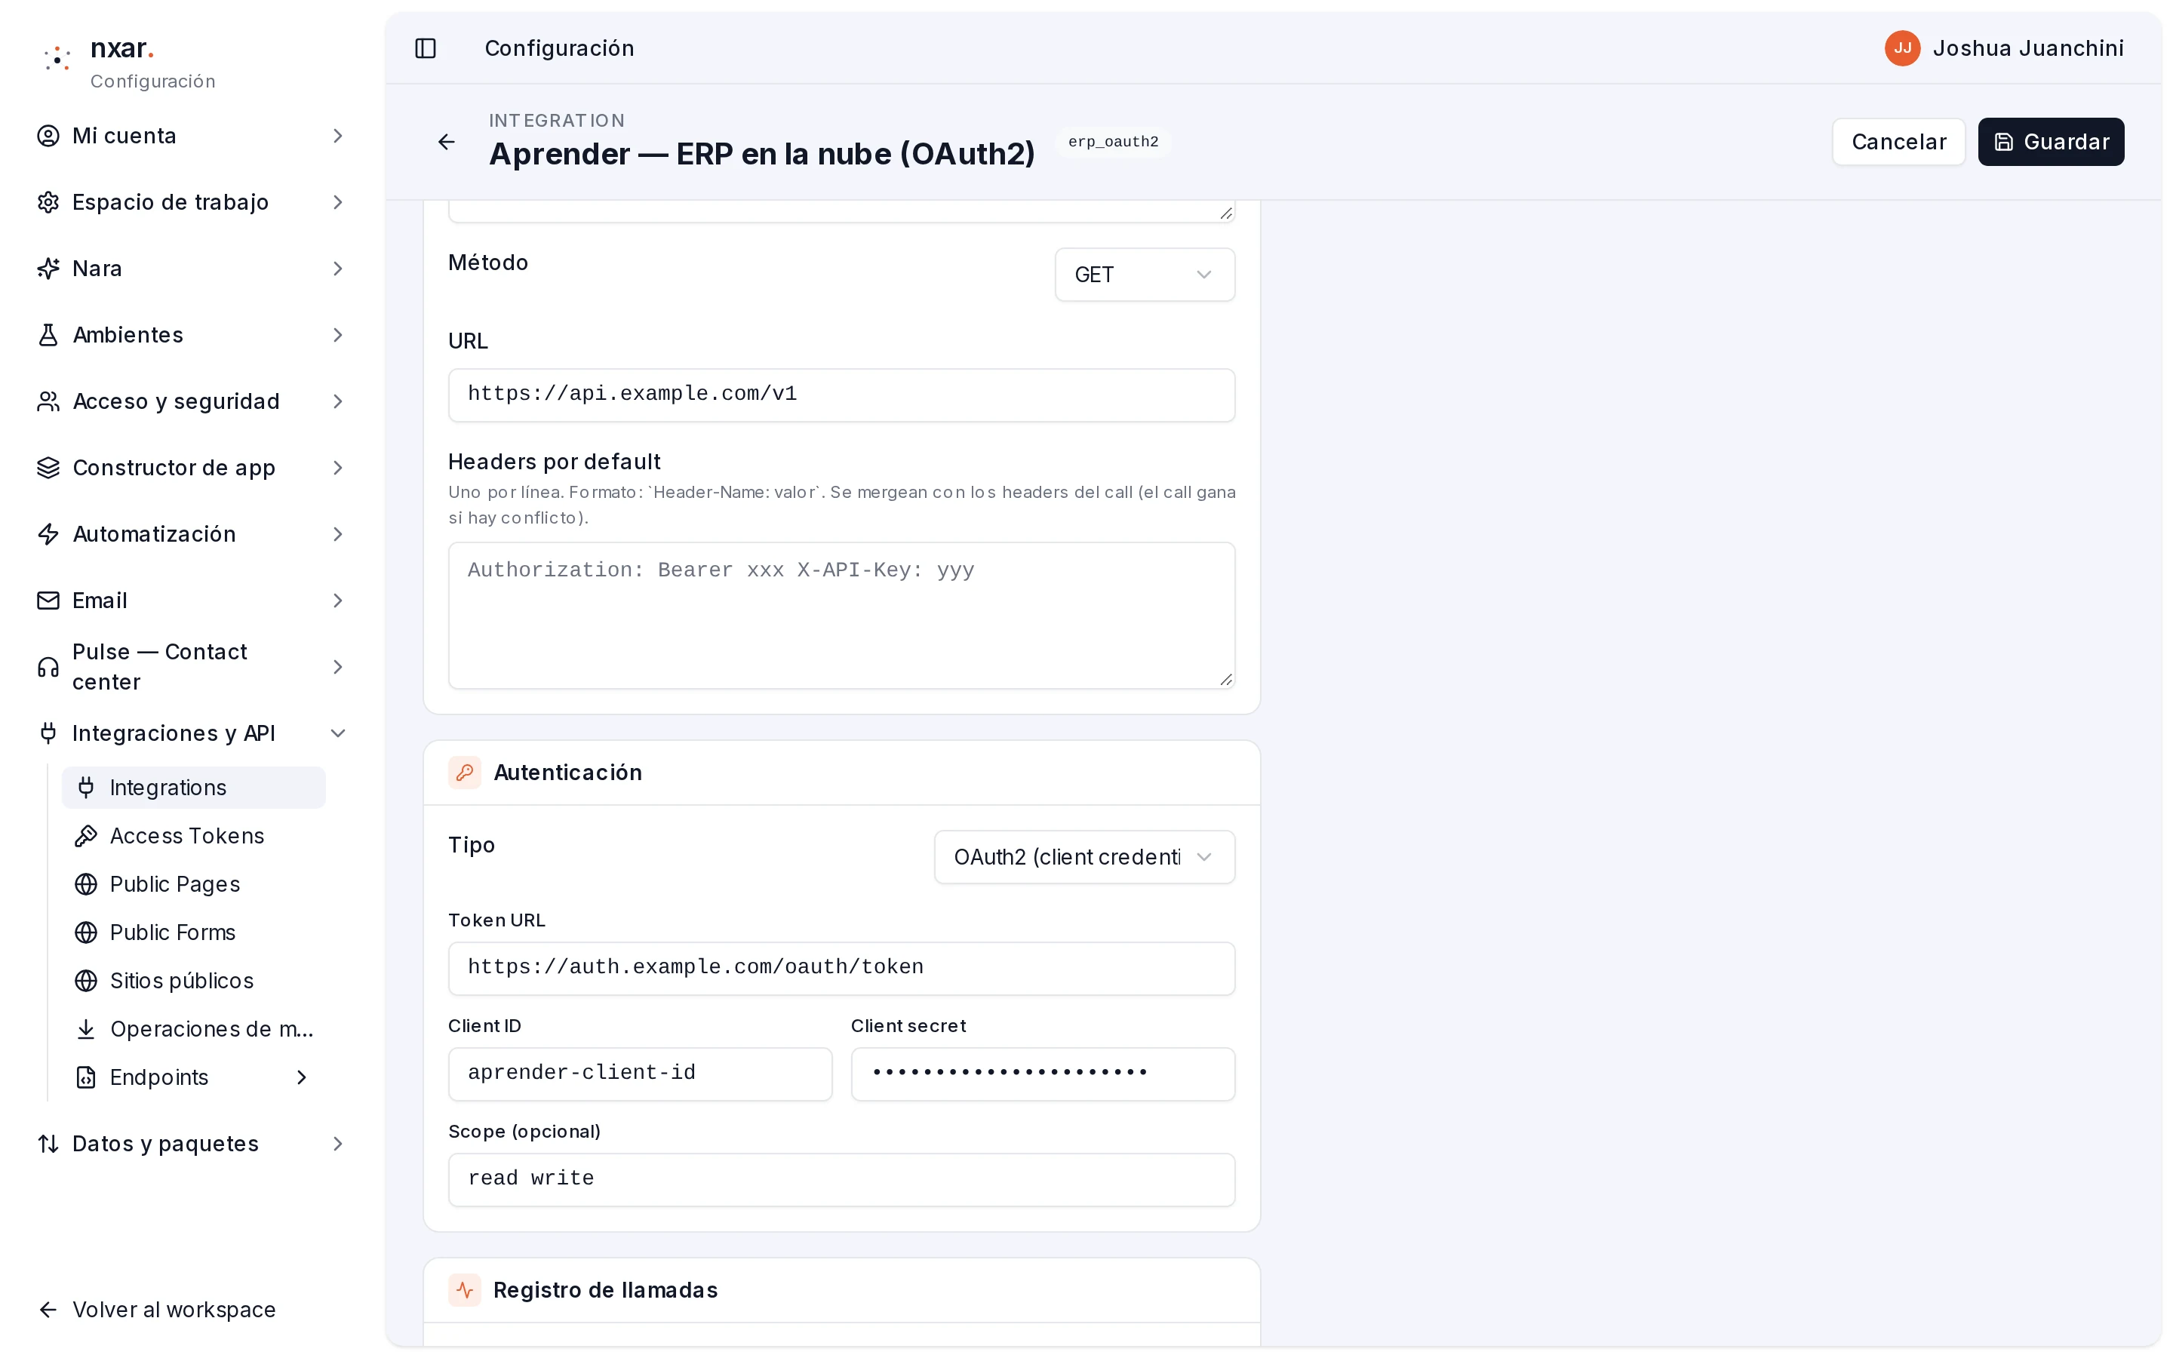Click the back arrow beside Aprender title

(x=446, y=142)
